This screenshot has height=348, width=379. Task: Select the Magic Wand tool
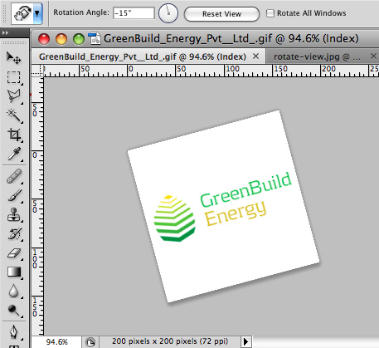[14, 115]
